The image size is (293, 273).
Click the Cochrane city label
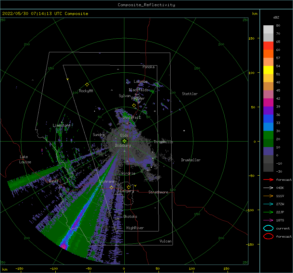click(x=106, y=181)
